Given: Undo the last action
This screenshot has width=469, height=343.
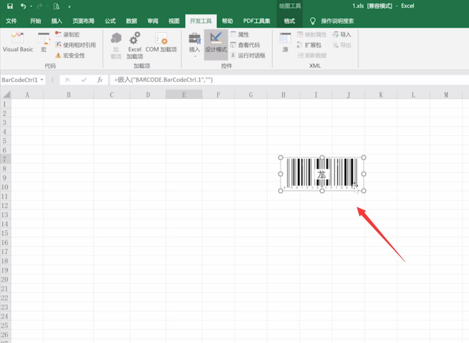Looking at the screenshot, I should pyautogui.click(x=23, y=6).
